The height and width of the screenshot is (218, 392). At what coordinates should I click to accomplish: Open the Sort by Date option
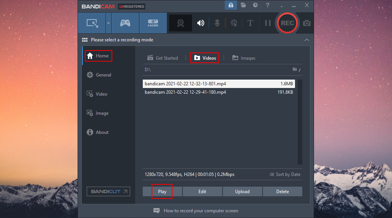[285, 174]
